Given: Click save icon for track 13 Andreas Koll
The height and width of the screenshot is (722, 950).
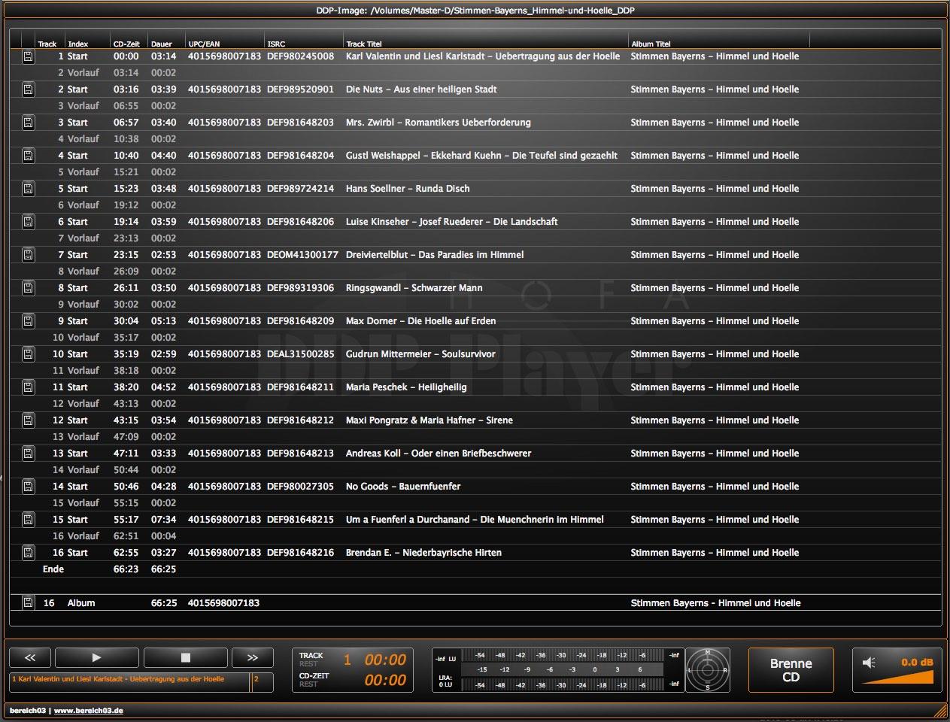Looking at the screenshot, I should 28,454.
